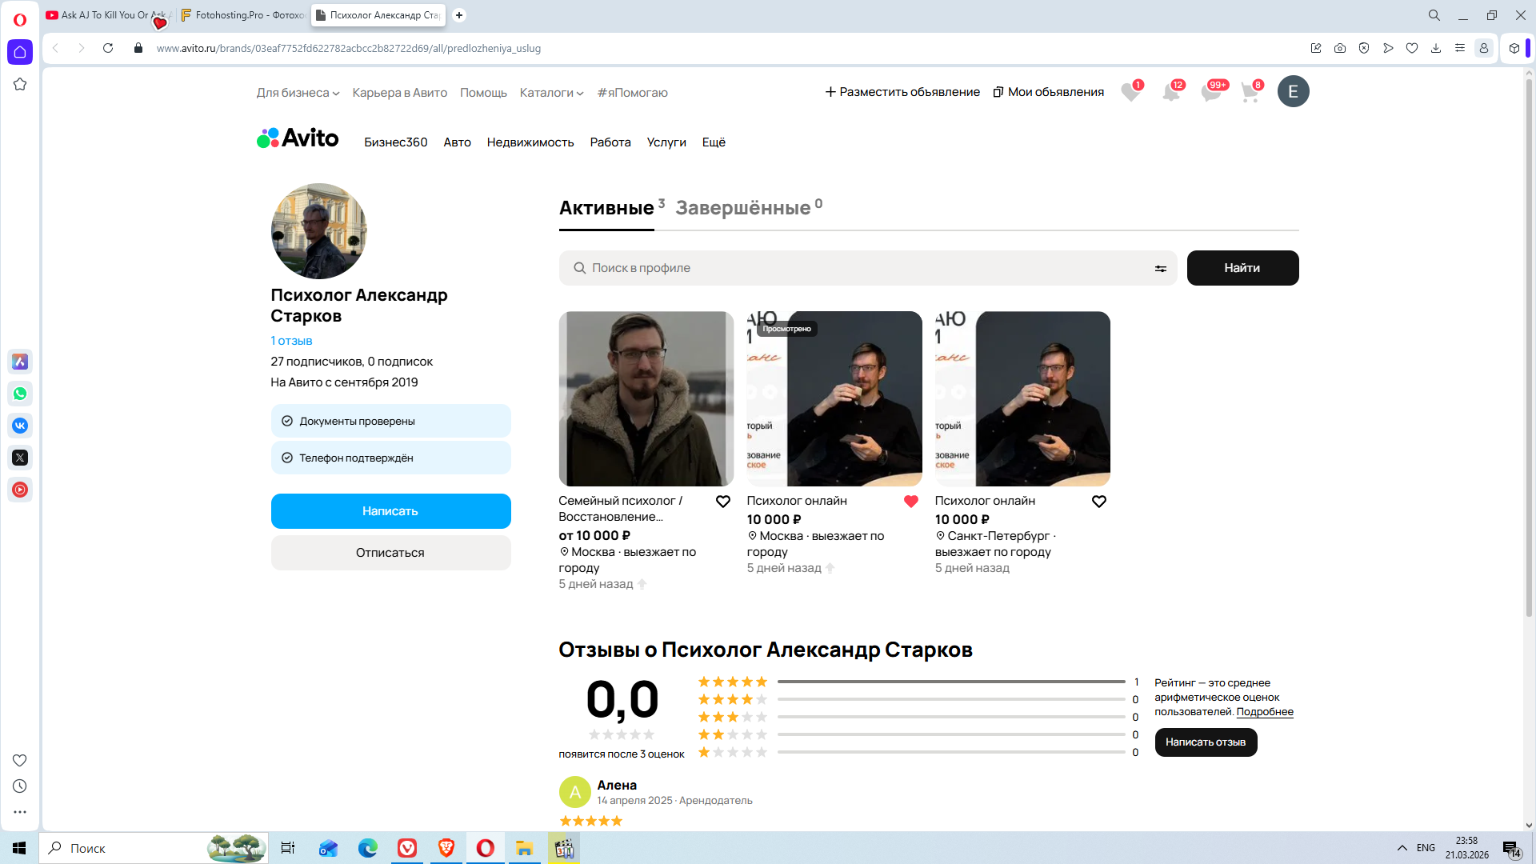Viewport: 1536px width, 864px height.
Task: Open the messages chat bubble icon
Action: point(1210,92)
